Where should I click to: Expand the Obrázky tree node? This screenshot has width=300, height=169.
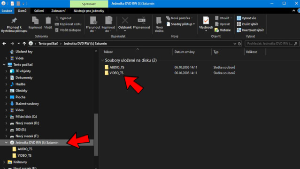pyautogui.click(x=6, y=91)
